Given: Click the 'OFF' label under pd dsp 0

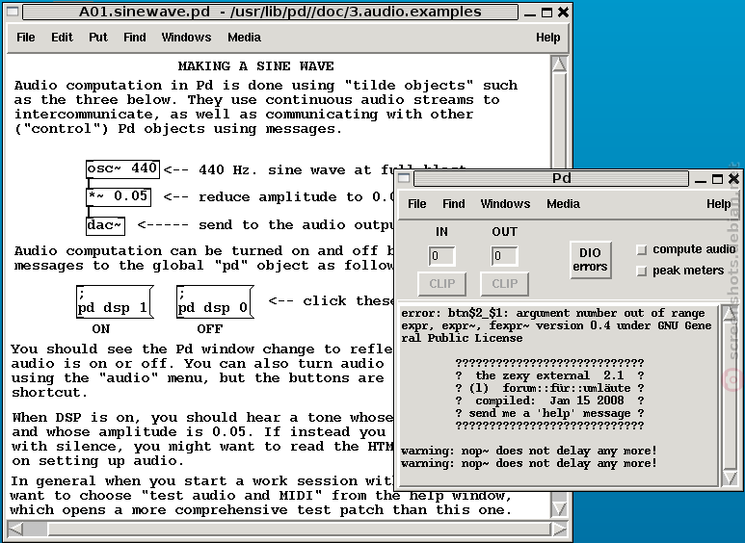Looking at the screenshot, I should pos(210,329).
